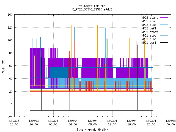Click the red NPD1 bias legend line

point(164,39)
